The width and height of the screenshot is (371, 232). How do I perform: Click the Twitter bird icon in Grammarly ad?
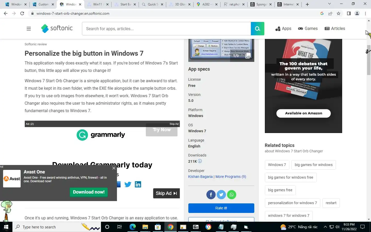(128, 184)
